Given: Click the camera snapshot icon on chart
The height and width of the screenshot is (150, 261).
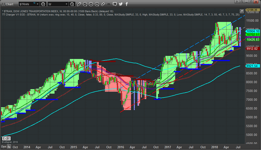Looking at the screenshot, I should (242, 11).
